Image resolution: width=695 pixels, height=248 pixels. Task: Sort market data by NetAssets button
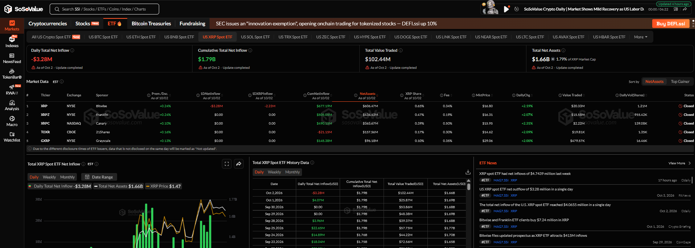point(654,81)
